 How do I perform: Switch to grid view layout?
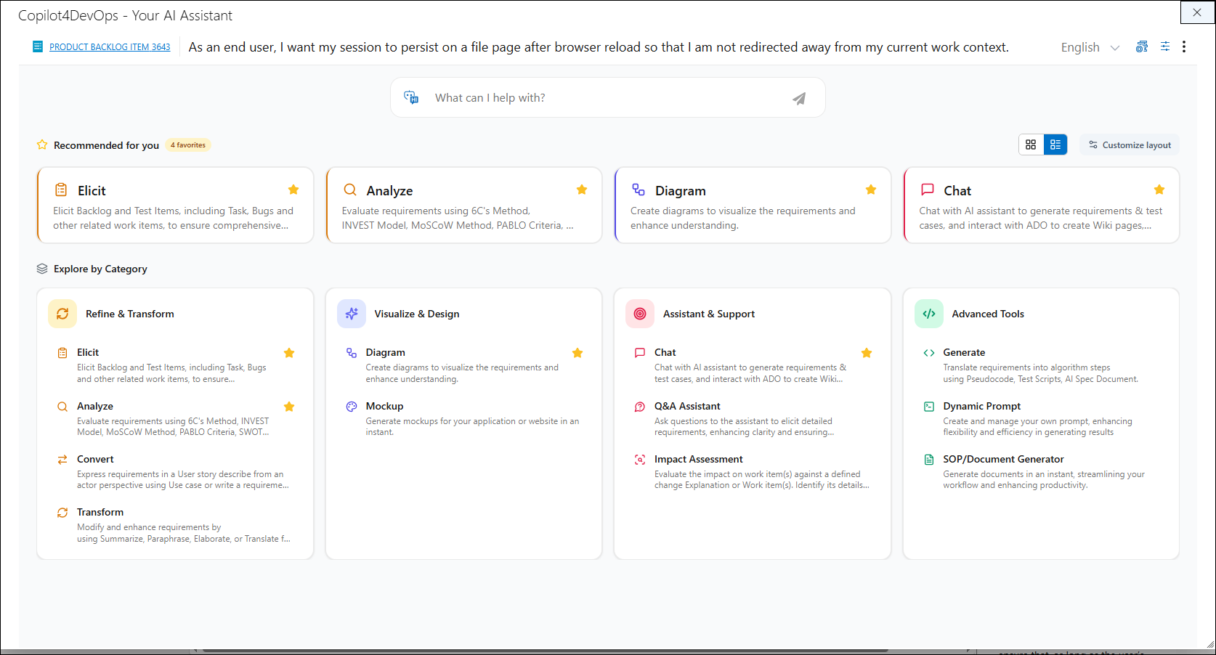(1031, 145)
